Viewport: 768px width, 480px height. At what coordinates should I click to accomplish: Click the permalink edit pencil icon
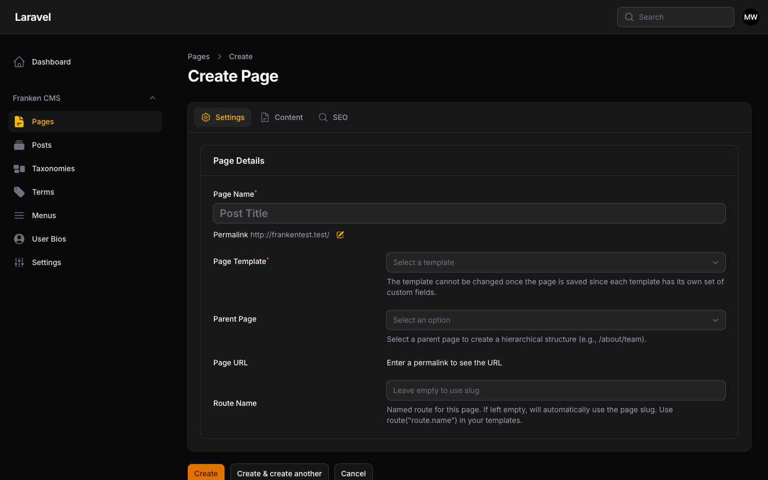pyautogui.click(x=340, y=235)
